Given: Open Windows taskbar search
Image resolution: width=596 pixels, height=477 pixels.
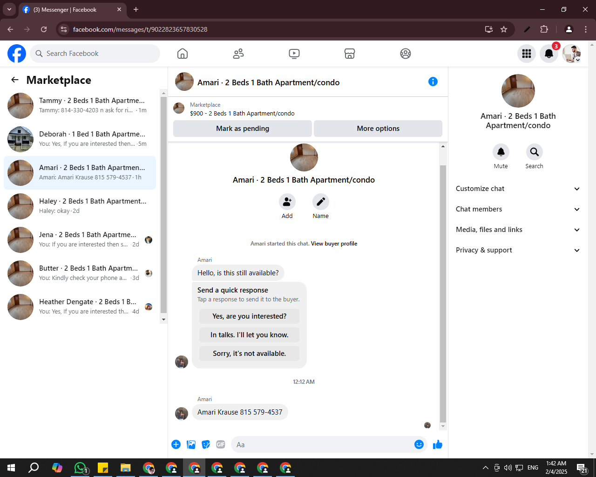Looking at the screenshot, I should coord(34,468).
